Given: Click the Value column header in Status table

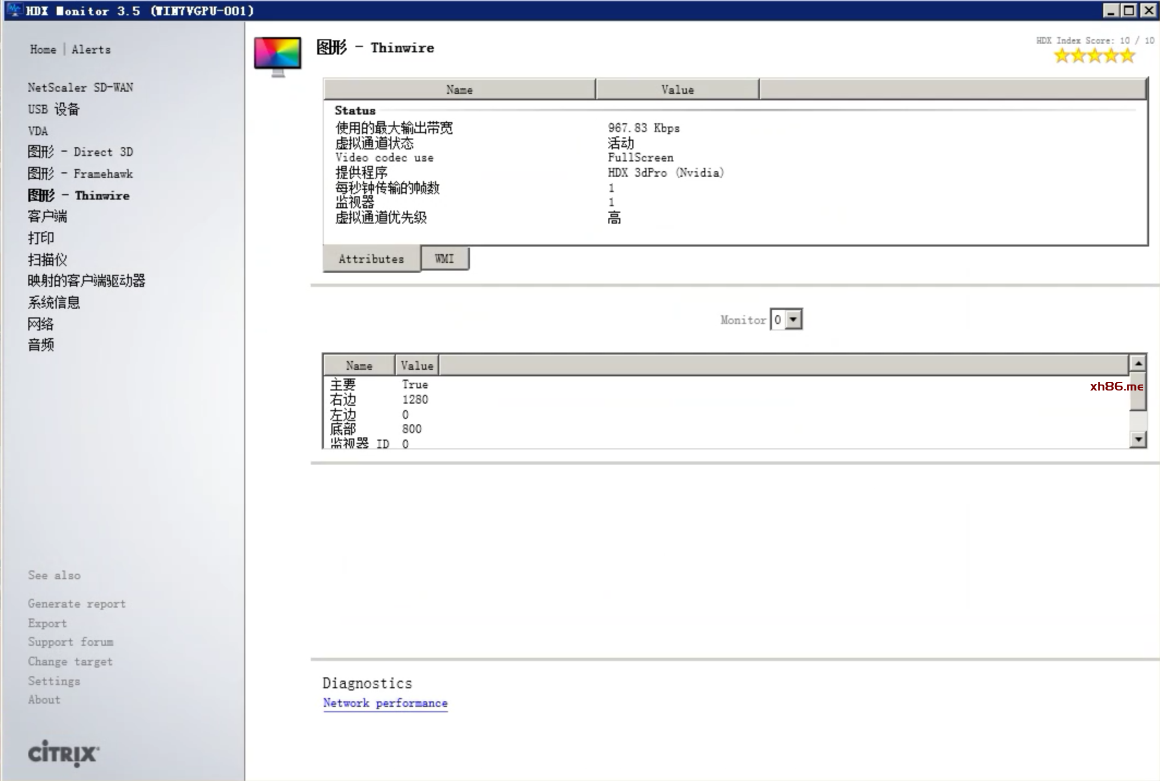Looking at the screenshot, I should [x=678, y=89].
